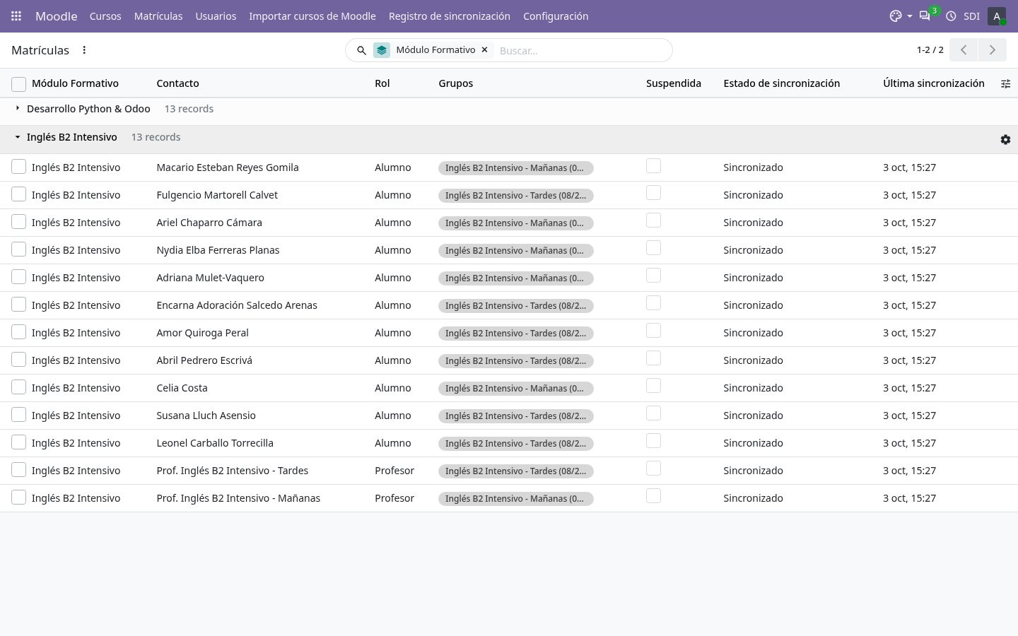Toggle Suspendida for Susana Lluch Asensio
This screenshot has height=636, width=1018.
(653, 413)
